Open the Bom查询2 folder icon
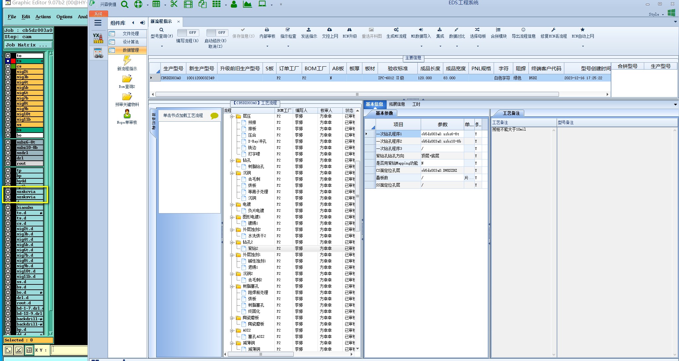 [x=127, y=79]
